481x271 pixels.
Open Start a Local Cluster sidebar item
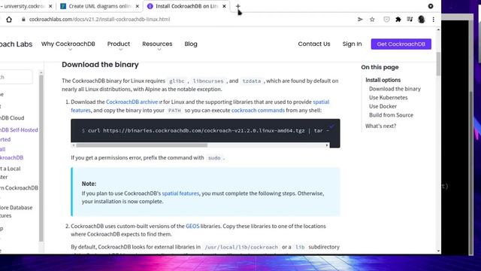10,172
